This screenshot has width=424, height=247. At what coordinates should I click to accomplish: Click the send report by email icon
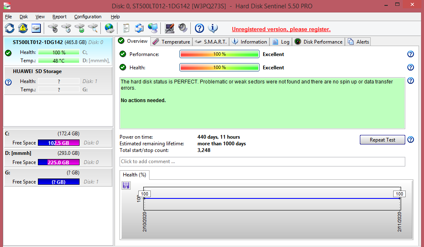[139, 28]
